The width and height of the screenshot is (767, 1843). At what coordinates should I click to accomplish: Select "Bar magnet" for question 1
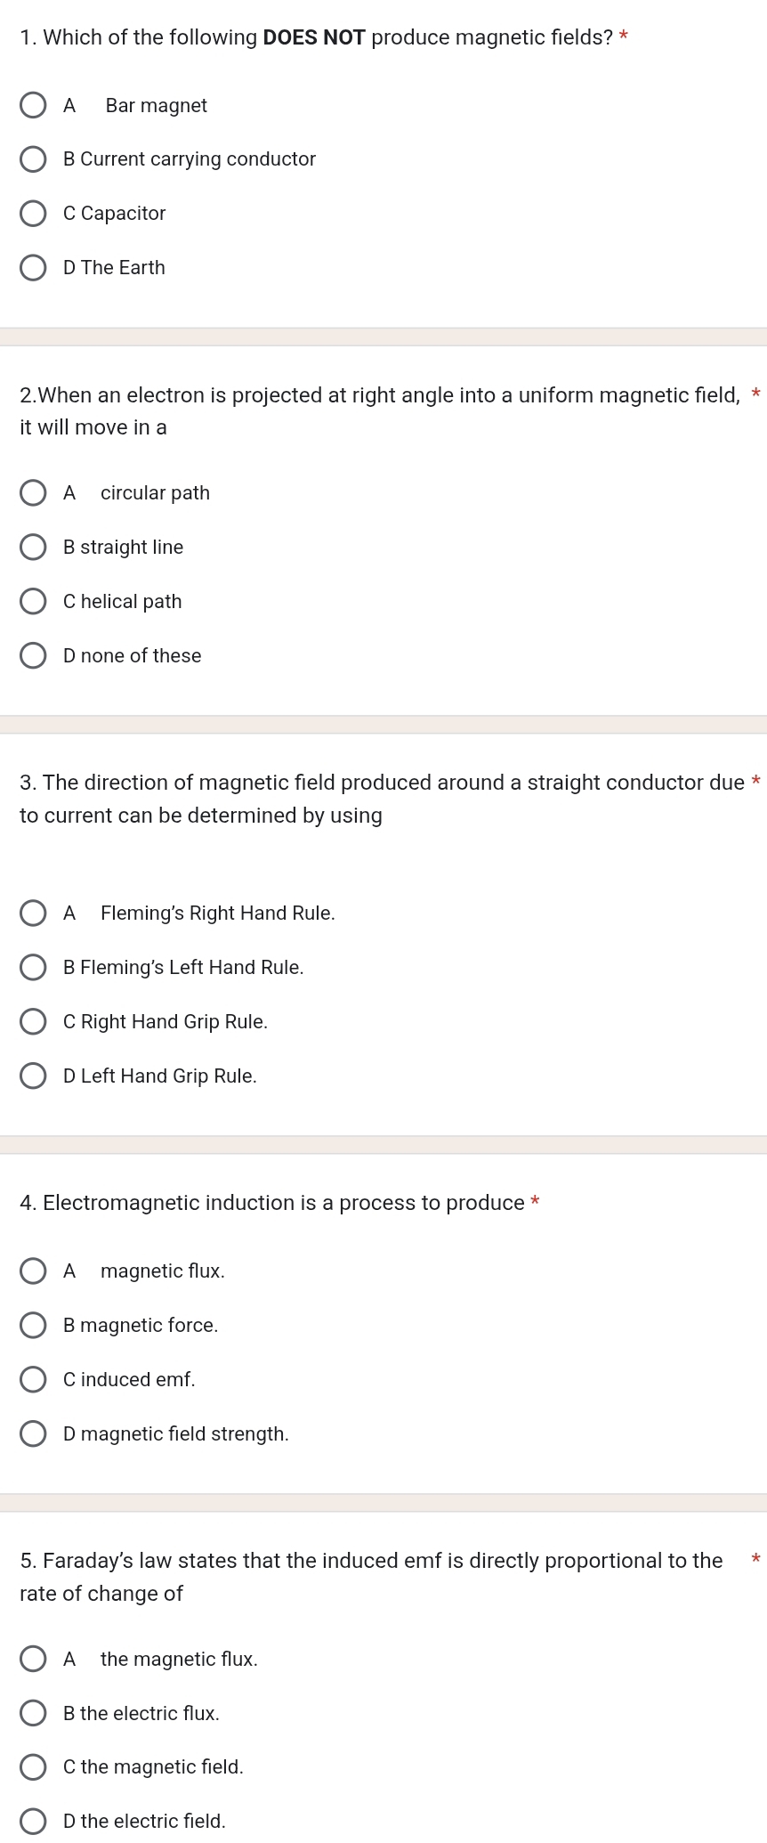pyautogui.click(x=34, y=105)
